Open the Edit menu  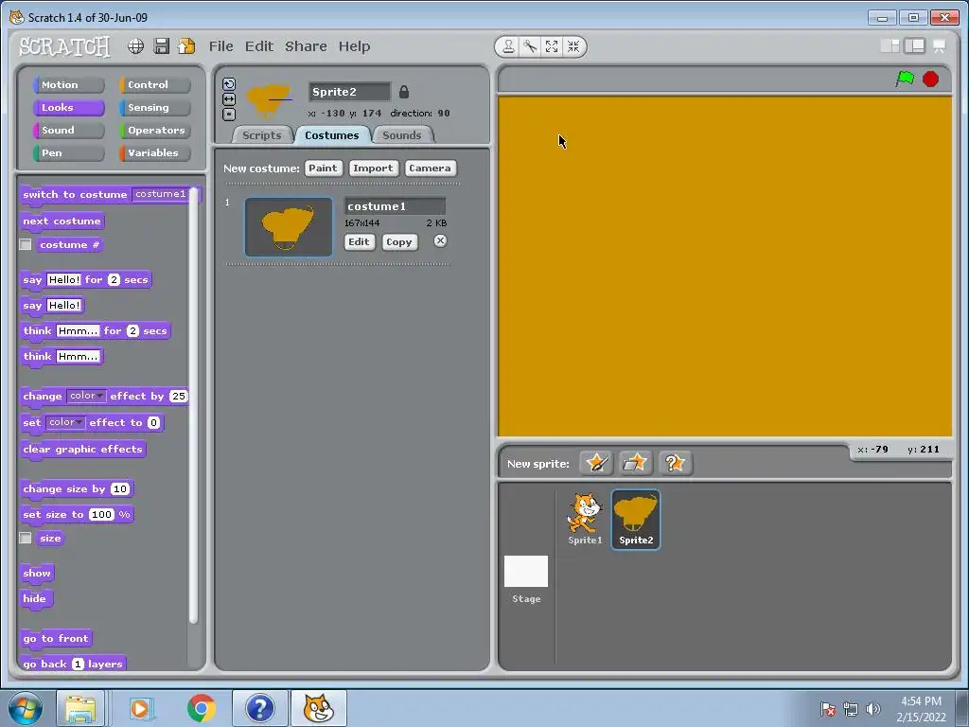click(x=259, y=46)
